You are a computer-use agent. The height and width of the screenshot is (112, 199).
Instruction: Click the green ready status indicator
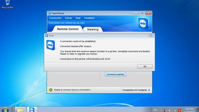[51, 90]
